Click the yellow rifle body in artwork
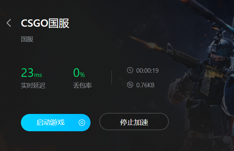The height and width of the screenshot is (151, 234). [x=213, y=73]
